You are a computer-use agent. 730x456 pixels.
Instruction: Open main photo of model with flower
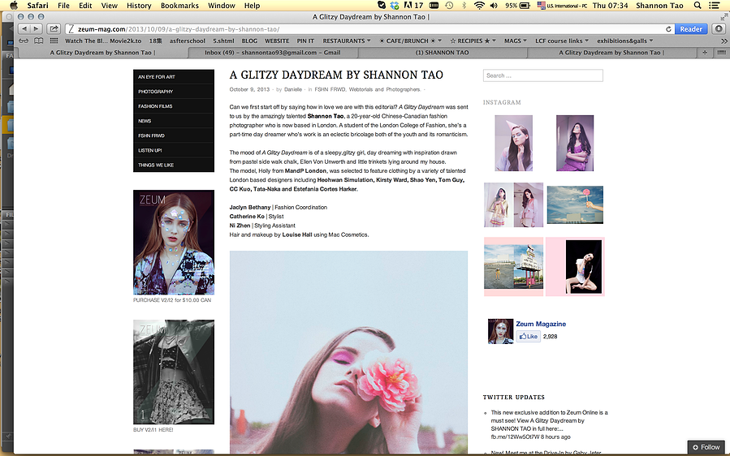[348, 353]
